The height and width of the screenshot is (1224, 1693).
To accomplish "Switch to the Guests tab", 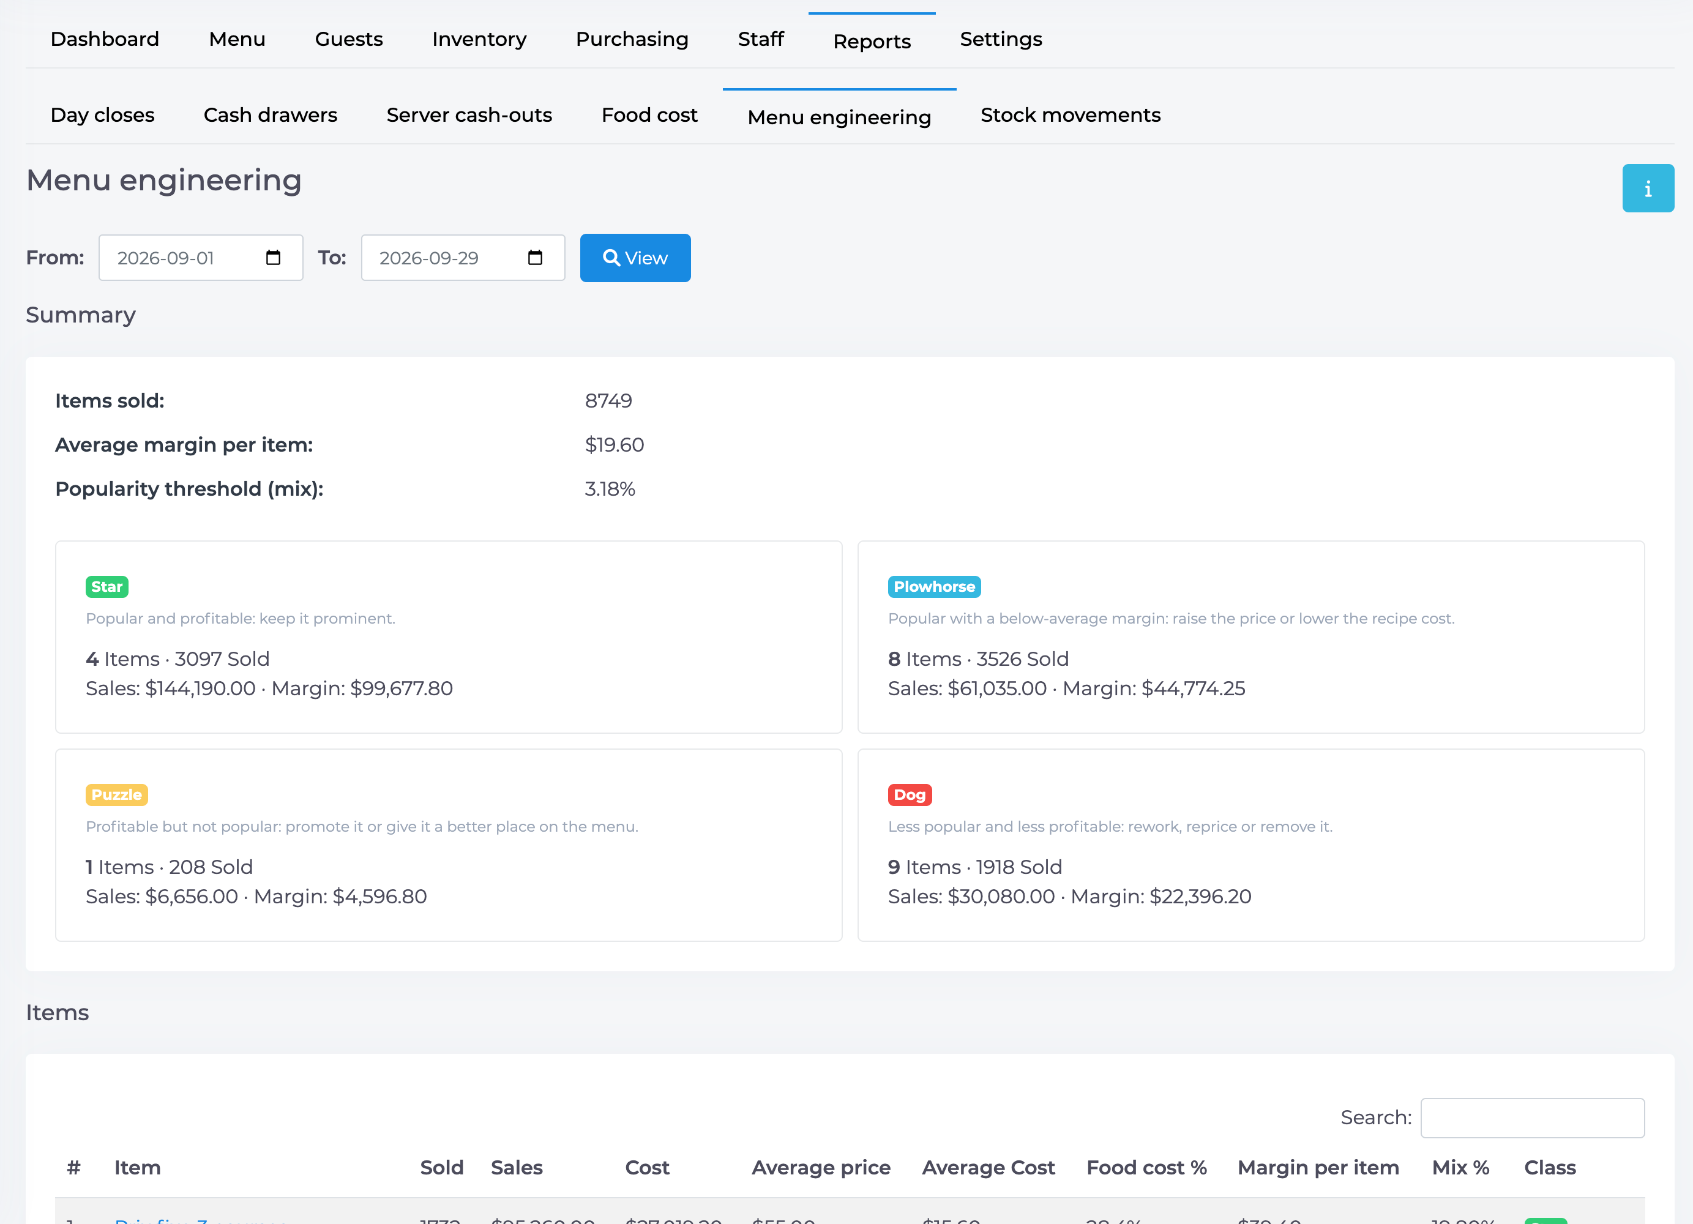I will 349,39.
